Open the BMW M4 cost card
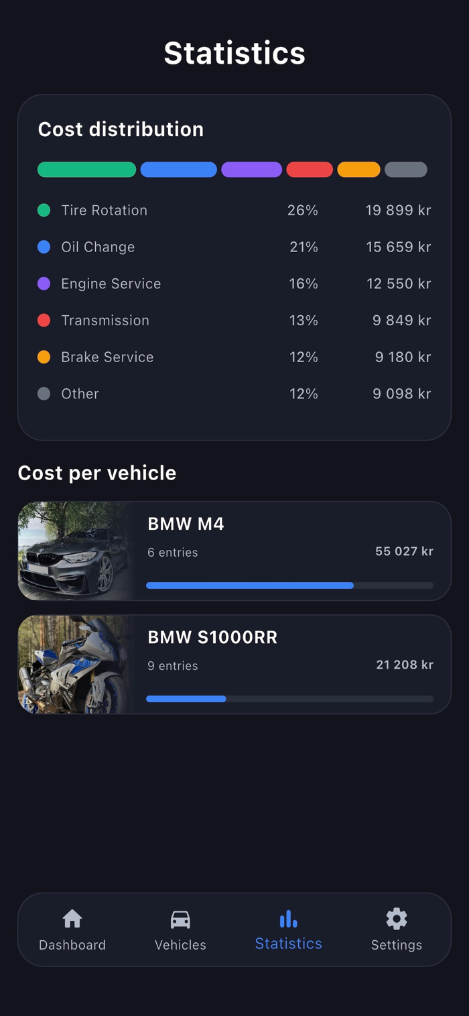Screen dimensions: 469x1016 [x=234, y=551]
